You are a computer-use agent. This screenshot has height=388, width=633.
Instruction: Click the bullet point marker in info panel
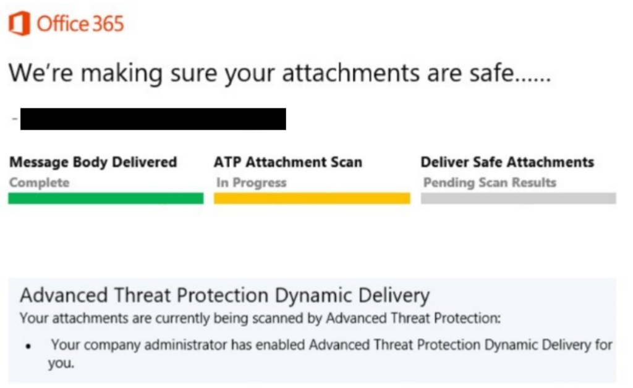pyautogui.click(x=28, y=346)
